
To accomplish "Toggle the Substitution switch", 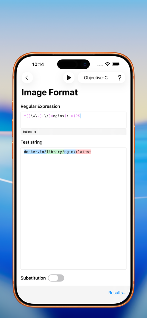I will [x=56, y=278].
